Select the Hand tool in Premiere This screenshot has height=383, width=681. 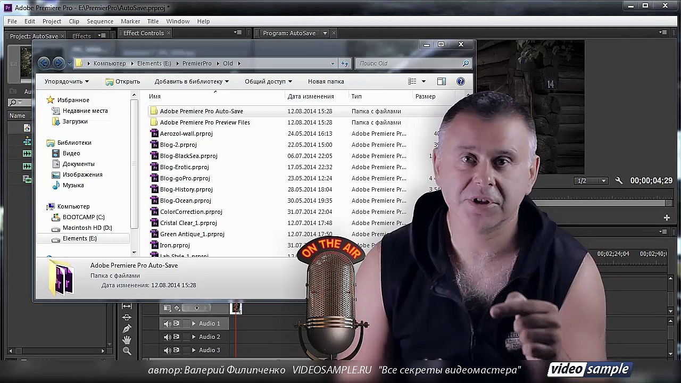click(x=127, y=339)
